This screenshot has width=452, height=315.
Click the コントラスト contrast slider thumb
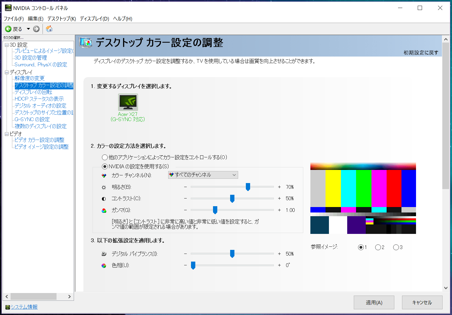[232, 198]
